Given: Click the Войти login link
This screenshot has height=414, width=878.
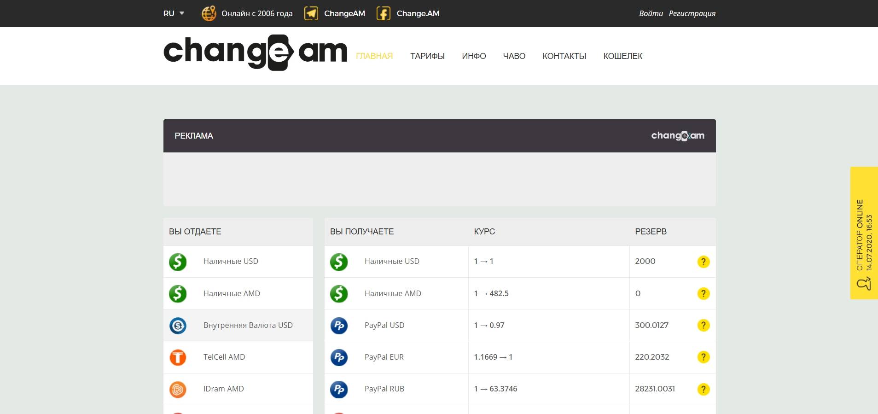Looking at the screenshot, I should point(651,13).
